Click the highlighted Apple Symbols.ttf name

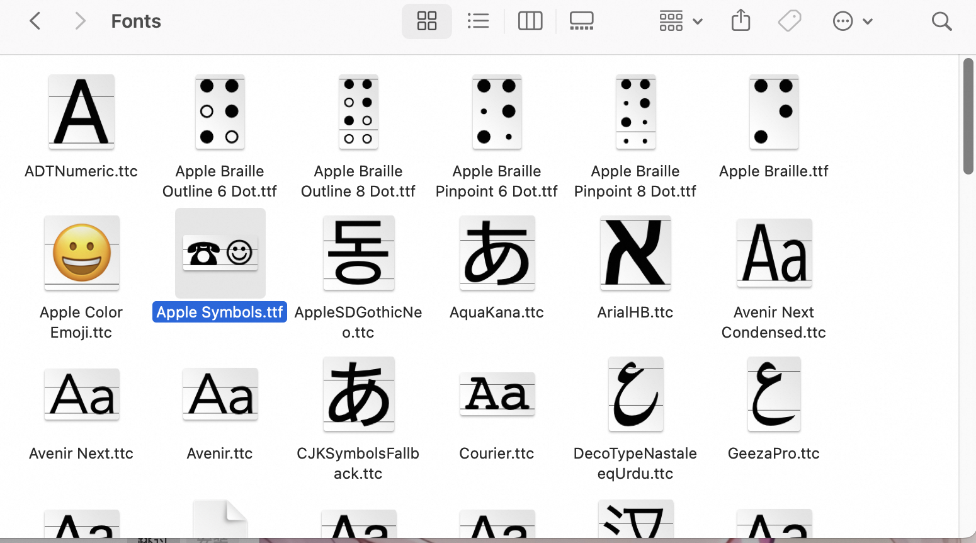point(220,312)
